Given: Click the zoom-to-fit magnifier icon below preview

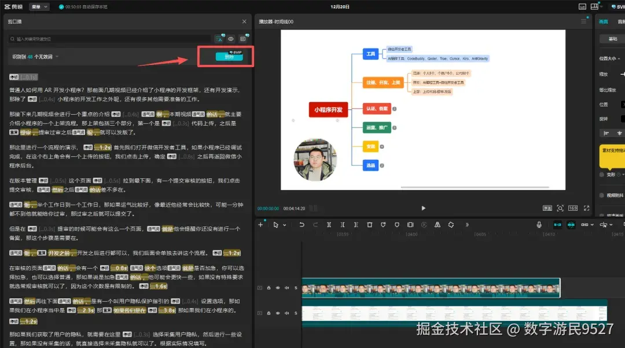Looking at the screenshot, I should tap(560, 208).
